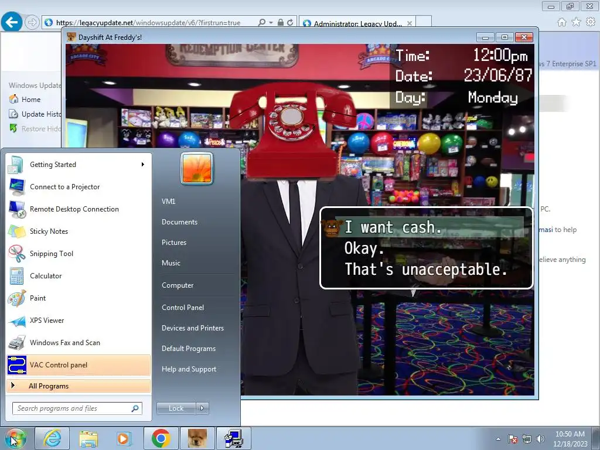Open VAC Control panel
Screen dimensions: 600x450
79,364
